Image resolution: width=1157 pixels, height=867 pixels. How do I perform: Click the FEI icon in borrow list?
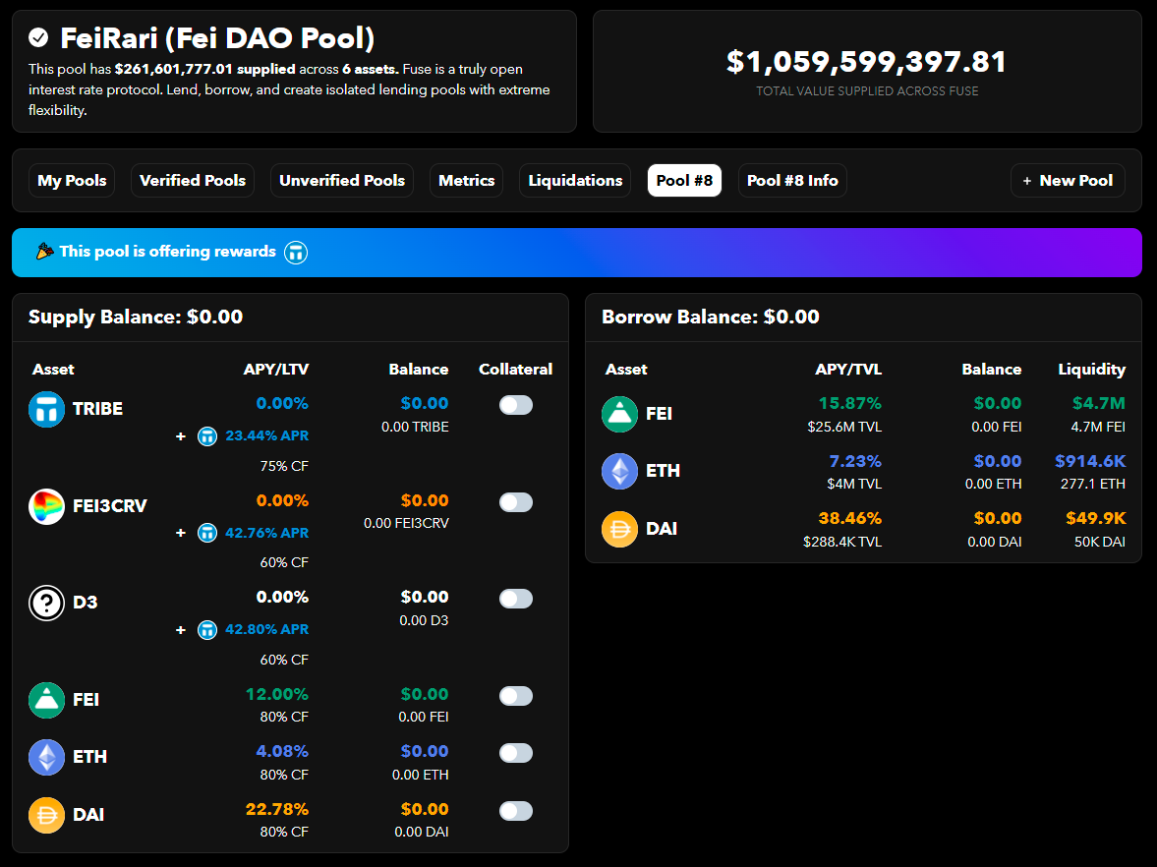(620, 414)
